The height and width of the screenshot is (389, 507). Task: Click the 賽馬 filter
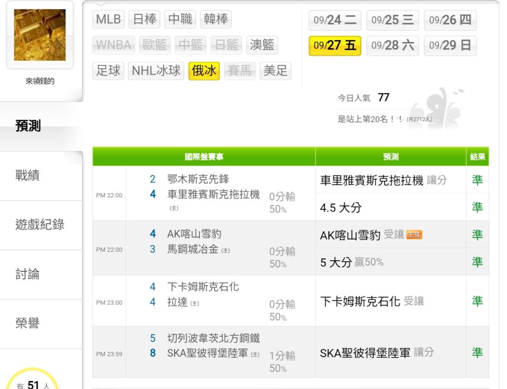click(x=240, y=71)
